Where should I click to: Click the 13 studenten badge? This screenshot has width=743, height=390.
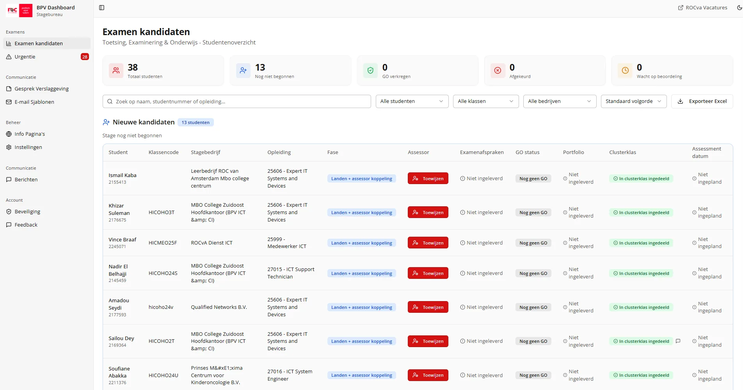[x=196, y=122]
